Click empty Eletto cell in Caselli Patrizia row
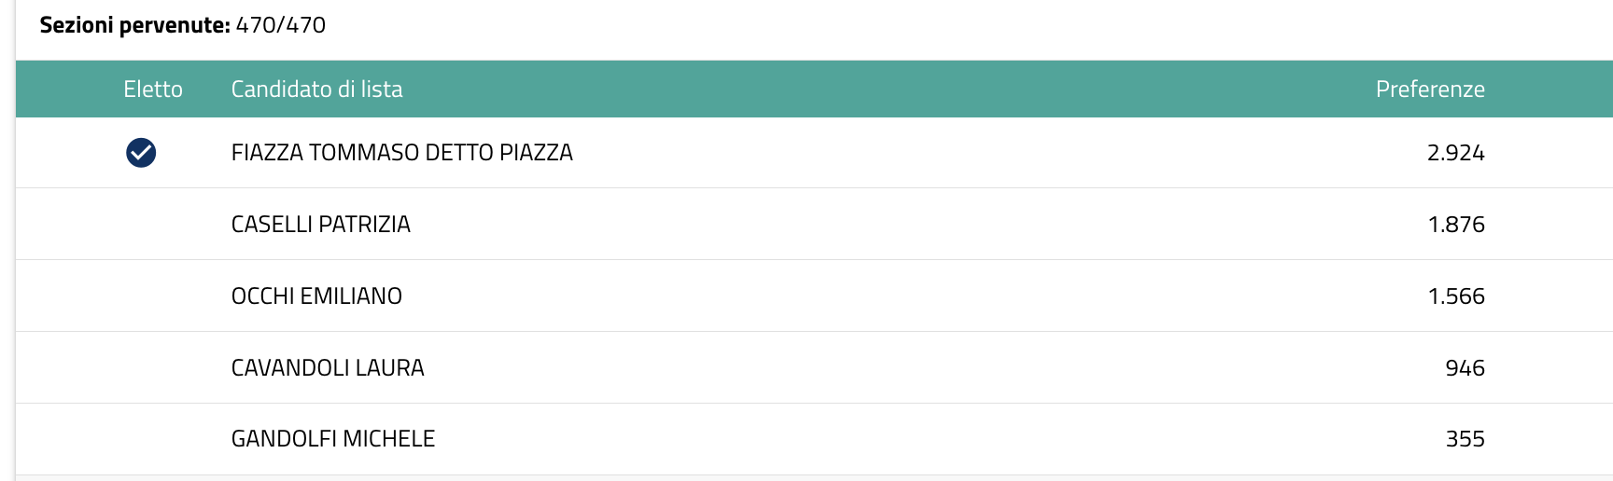 point(141,225)
